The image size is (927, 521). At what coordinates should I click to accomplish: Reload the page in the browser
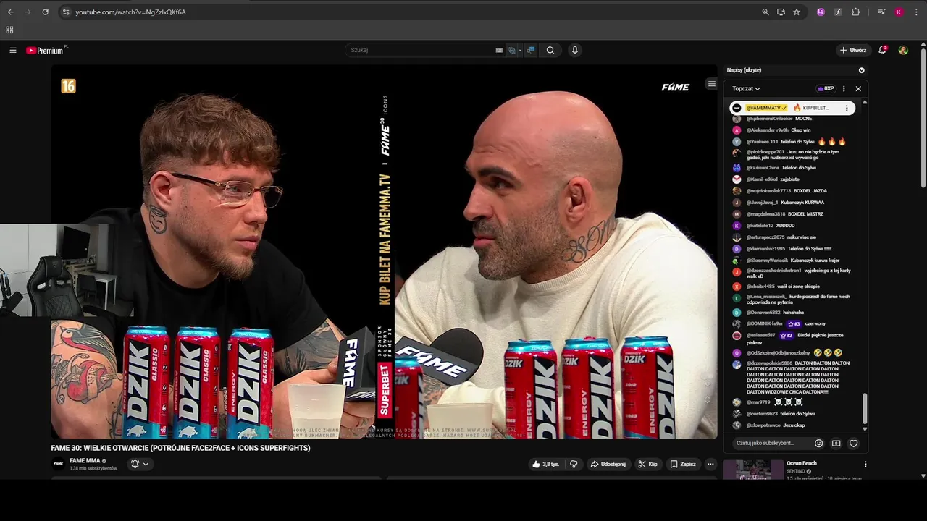(45, 12)
